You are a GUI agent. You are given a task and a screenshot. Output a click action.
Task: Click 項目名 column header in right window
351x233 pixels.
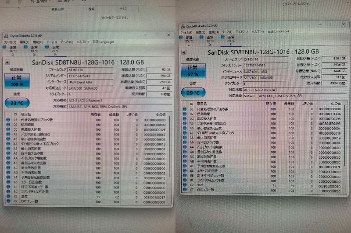(x=202, y=104)
